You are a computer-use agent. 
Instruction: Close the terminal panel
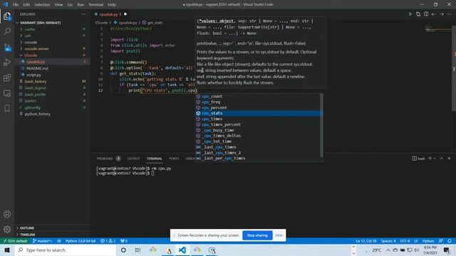click(449, 158)
